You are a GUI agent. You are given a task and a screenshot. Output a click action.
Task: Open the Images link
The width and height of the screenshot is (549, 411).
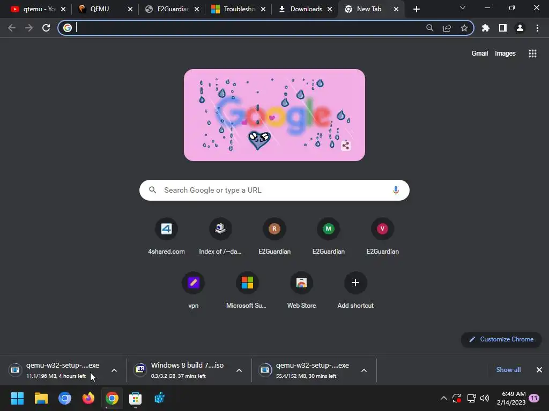coord(505,54)
